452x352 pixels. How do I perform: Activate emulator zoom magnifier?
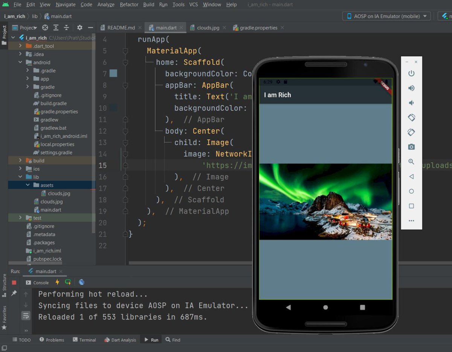coord(411,162)
